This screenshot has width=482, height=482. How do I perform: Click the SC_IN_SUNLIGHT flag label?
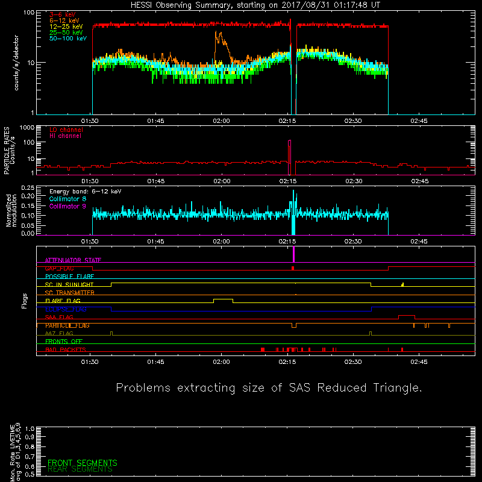point(69,284)
